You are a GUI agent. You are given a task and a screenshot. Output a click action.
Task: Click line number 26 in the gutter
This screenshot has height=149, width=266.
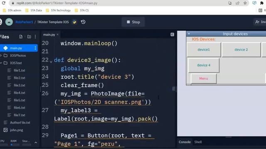[45, 94]
